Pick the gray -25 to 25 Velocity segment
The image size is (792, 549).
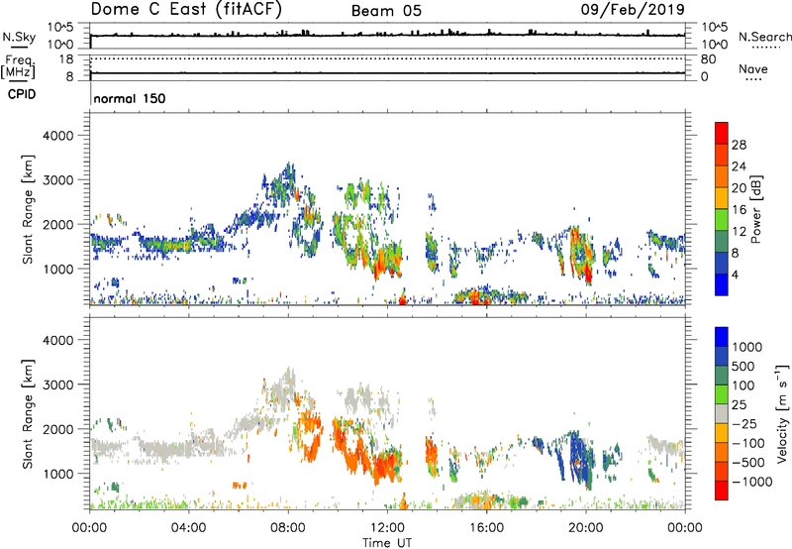click(722, 413)
